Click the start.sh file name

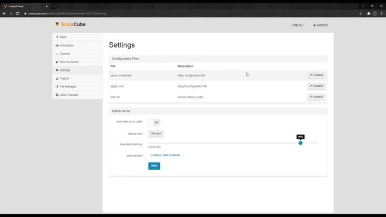(115, 97)
